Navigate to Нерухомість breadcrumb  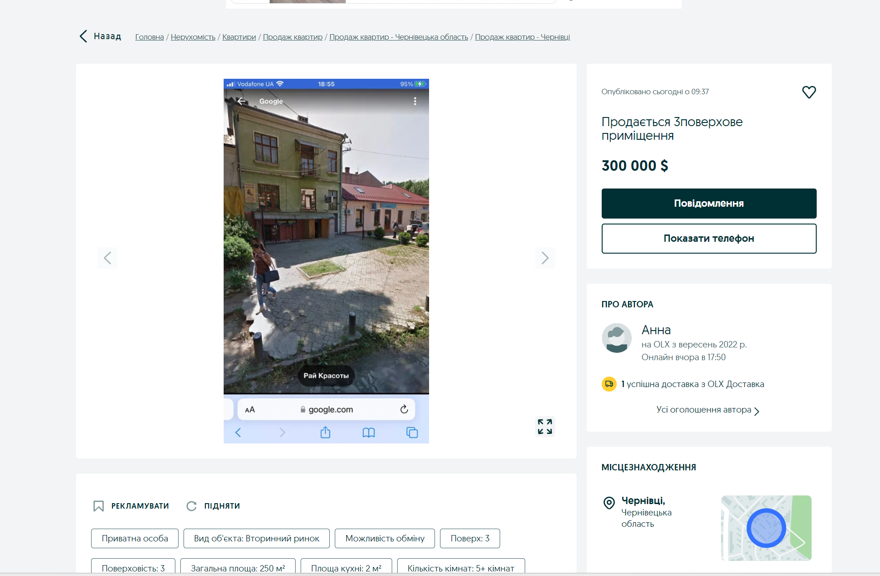click(x=193, y=37)
